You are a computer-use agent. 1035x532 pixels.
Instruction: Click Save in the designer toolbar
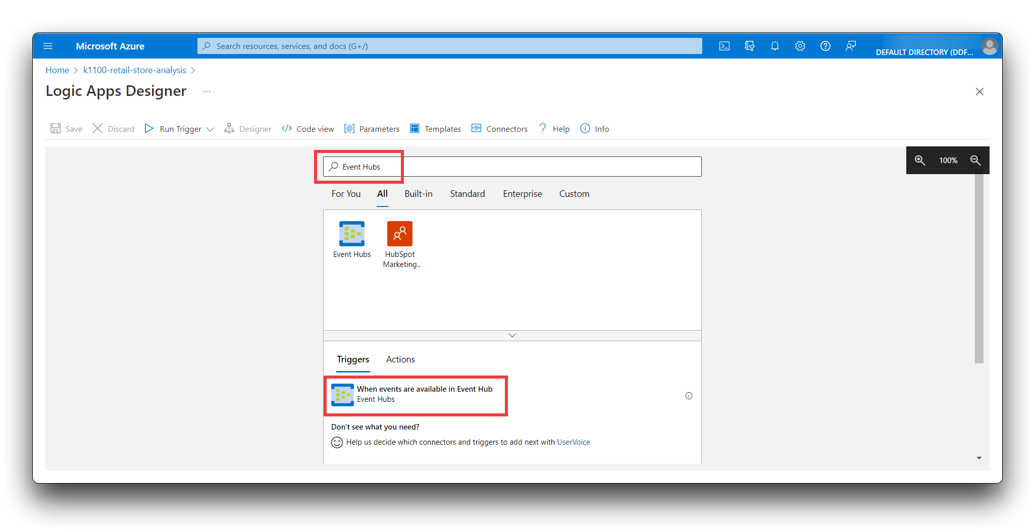pyautogui.click(x=66, y=129)
